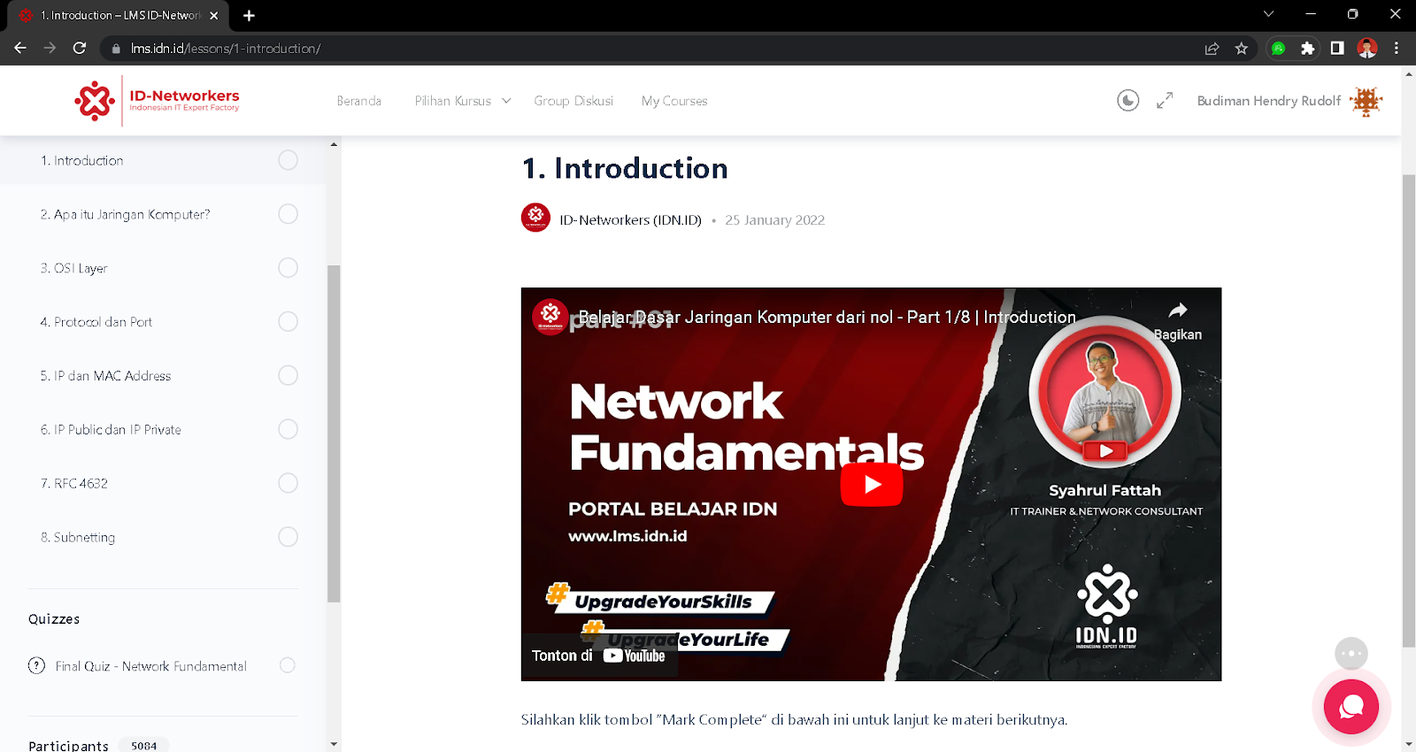Open lesson 7. RFC 4632
Image resolution: width=1416 pixels, height=752 pixels.
tap(73, 483)
